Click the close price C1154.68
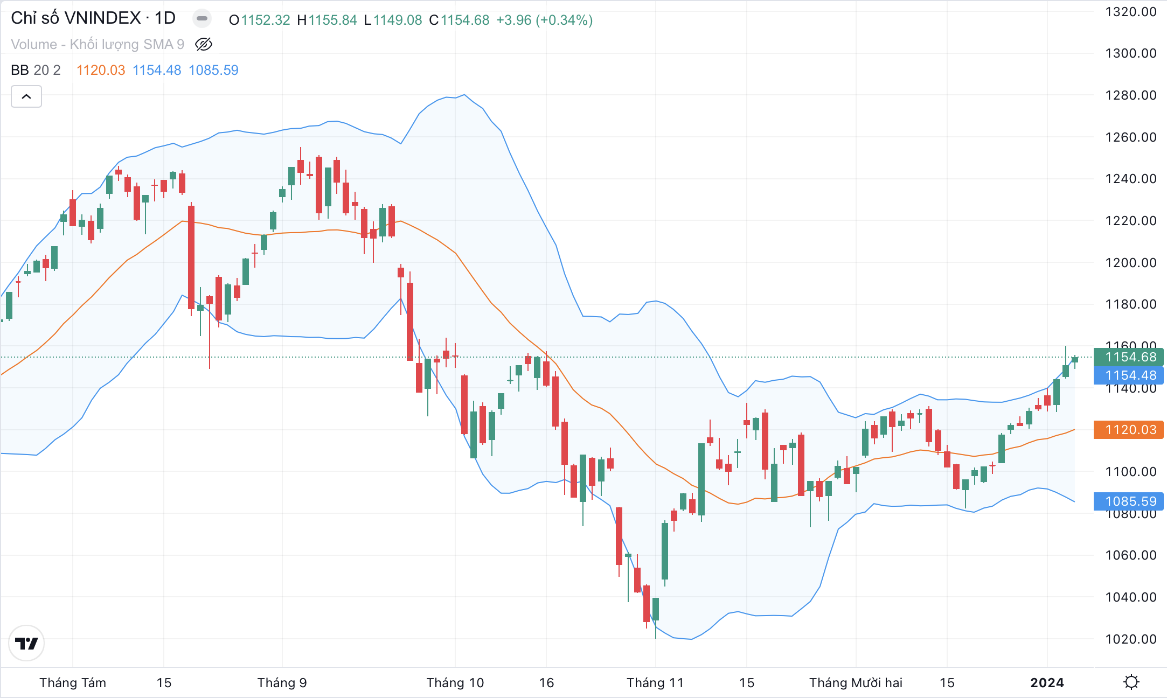The width and height of the screenshot is (1167, 698). coord(459,20)
